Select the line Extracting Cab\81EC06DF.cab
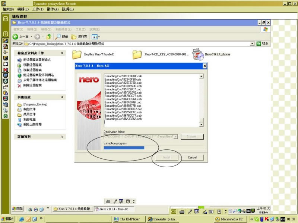This screenshot has height=223, width=298. (123, 76)
